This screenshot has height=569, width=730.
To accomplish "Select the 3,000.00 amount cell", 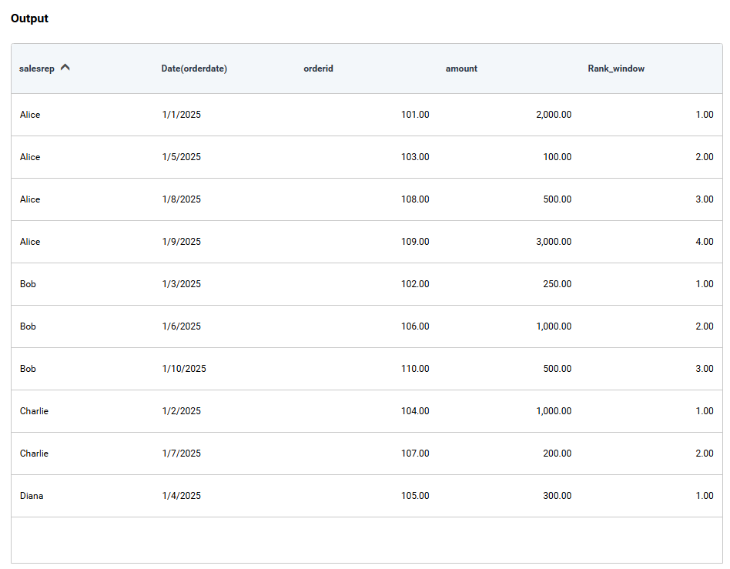I will pos(553,242).
